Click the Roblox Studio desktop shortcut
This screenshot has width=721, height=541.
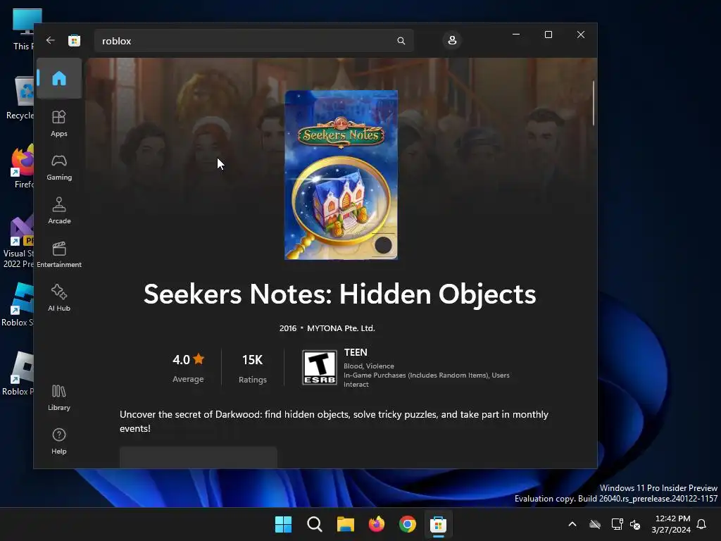point(18,304)
